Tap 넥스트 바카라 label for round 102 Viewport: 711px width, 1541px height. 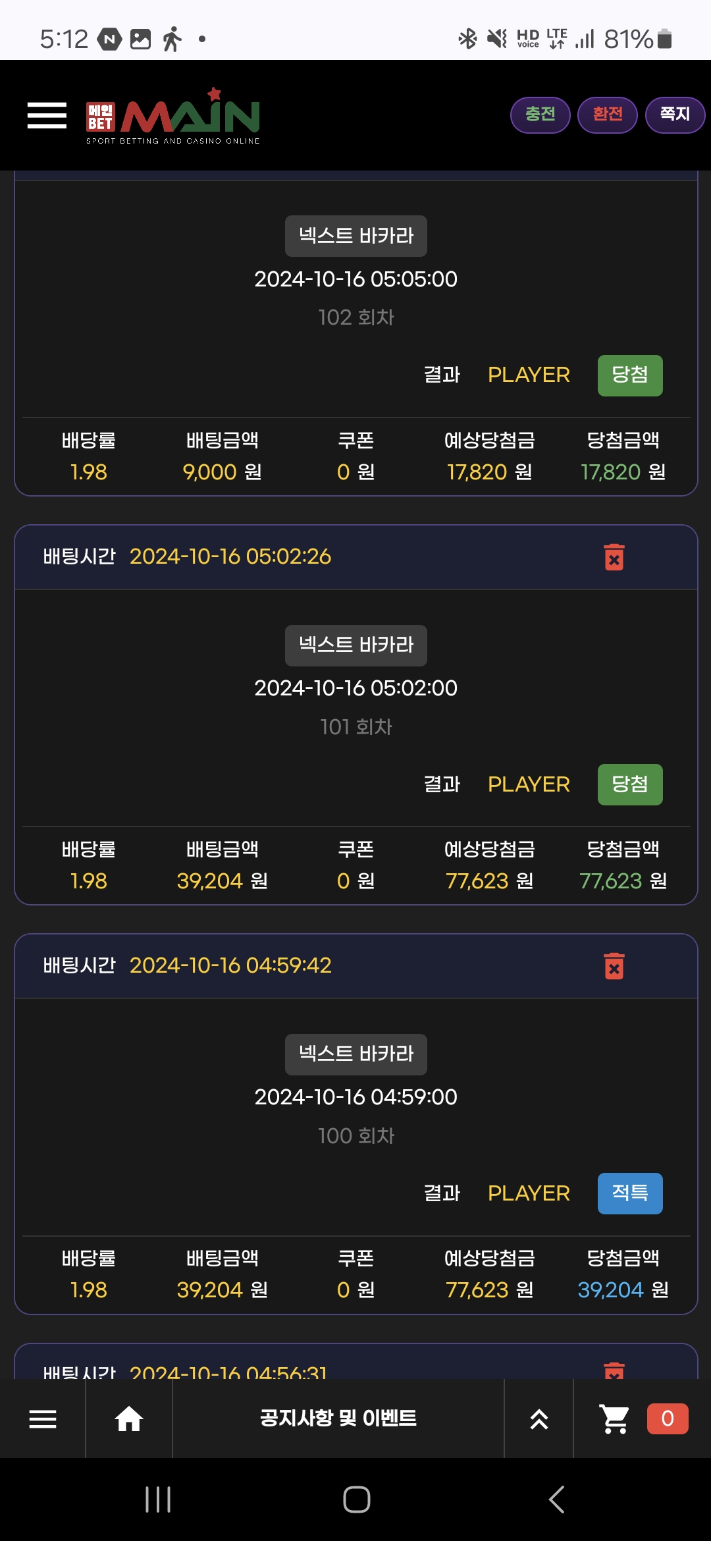(x=355, y=236)
